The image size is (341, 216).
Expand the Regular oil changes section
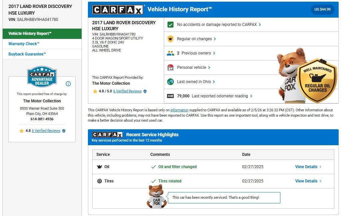click(196, 39)
